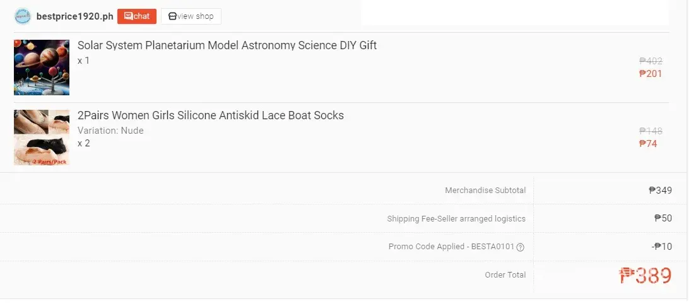Screen dimensions: 696x306
Task: Click the Order Total amount ₱389
Action: tap(646, 276)
